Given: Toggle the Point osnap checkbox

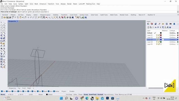Looking at the screenshot, I should pyautogui.click(x=12, y=91).
